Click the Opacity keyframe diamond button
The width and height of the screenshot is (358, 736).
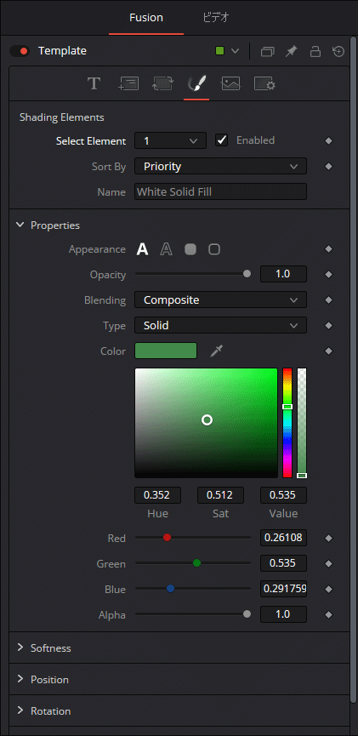(329, 275)
